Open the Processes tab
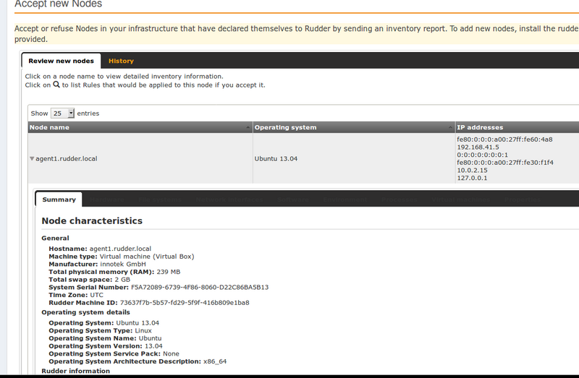Screen dimensions: 579x378 tap(400, 199)
